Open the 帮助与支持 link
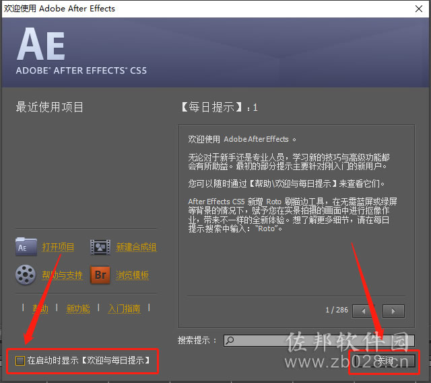Screen dimensions: 431x383 [62, 275]
